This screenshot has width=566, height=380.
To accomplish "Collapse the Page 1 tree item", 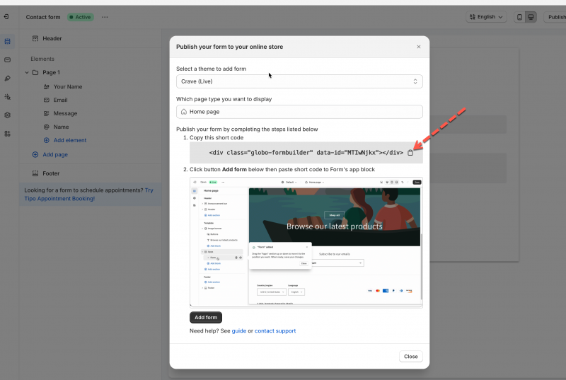I will tap(27, 73).
